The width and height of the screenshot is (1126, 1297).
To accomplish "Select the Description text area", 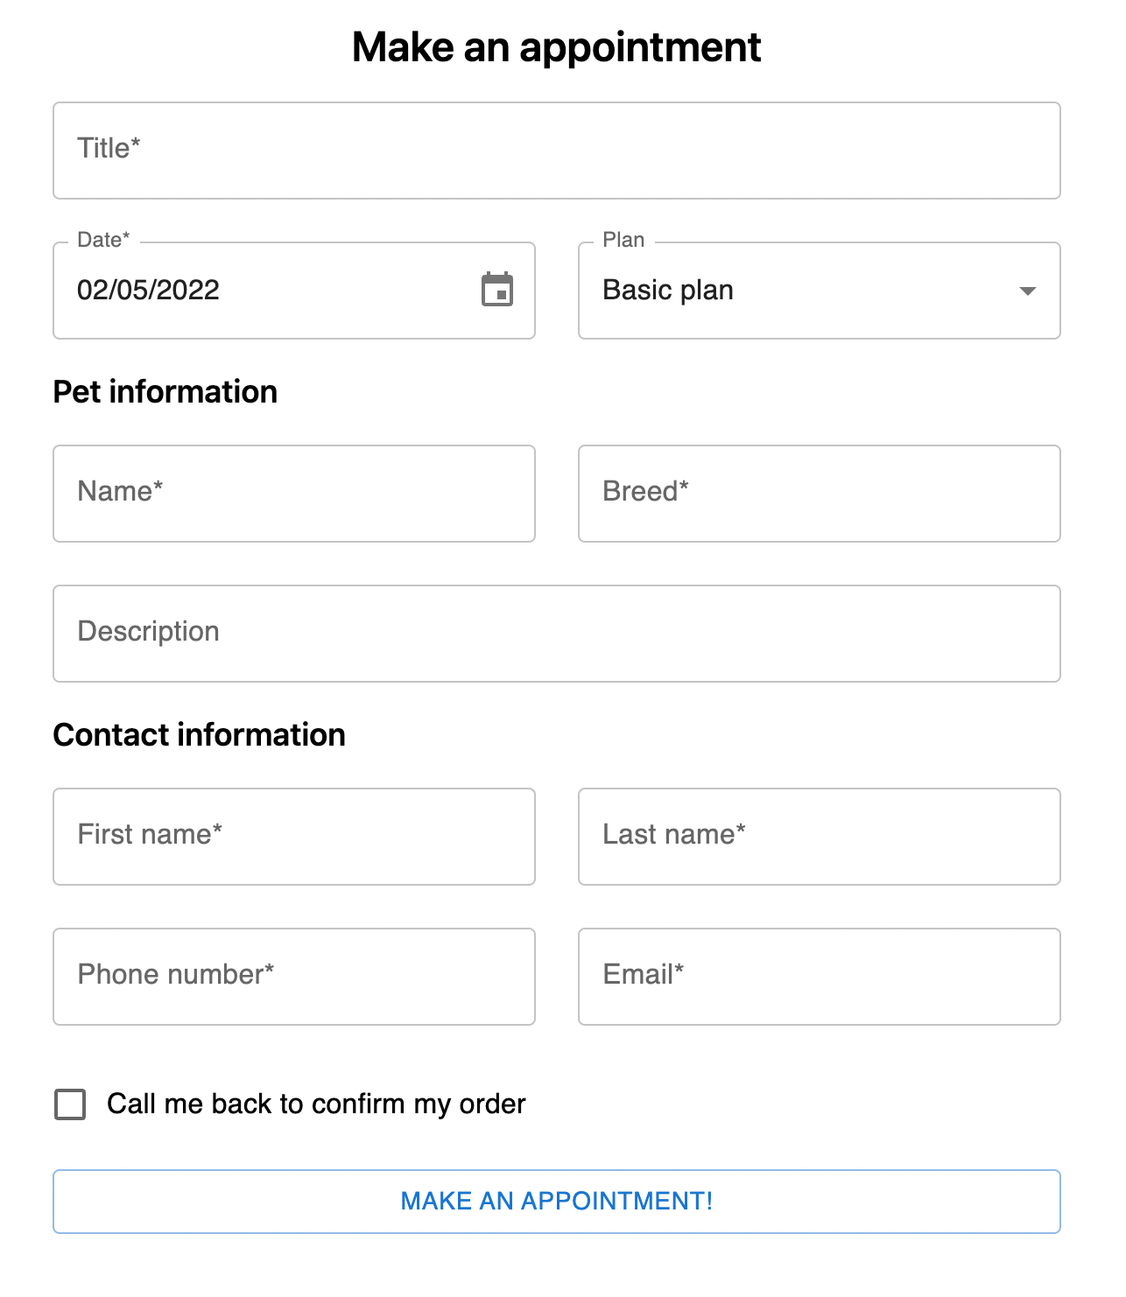I will click(x=557, y=632).
